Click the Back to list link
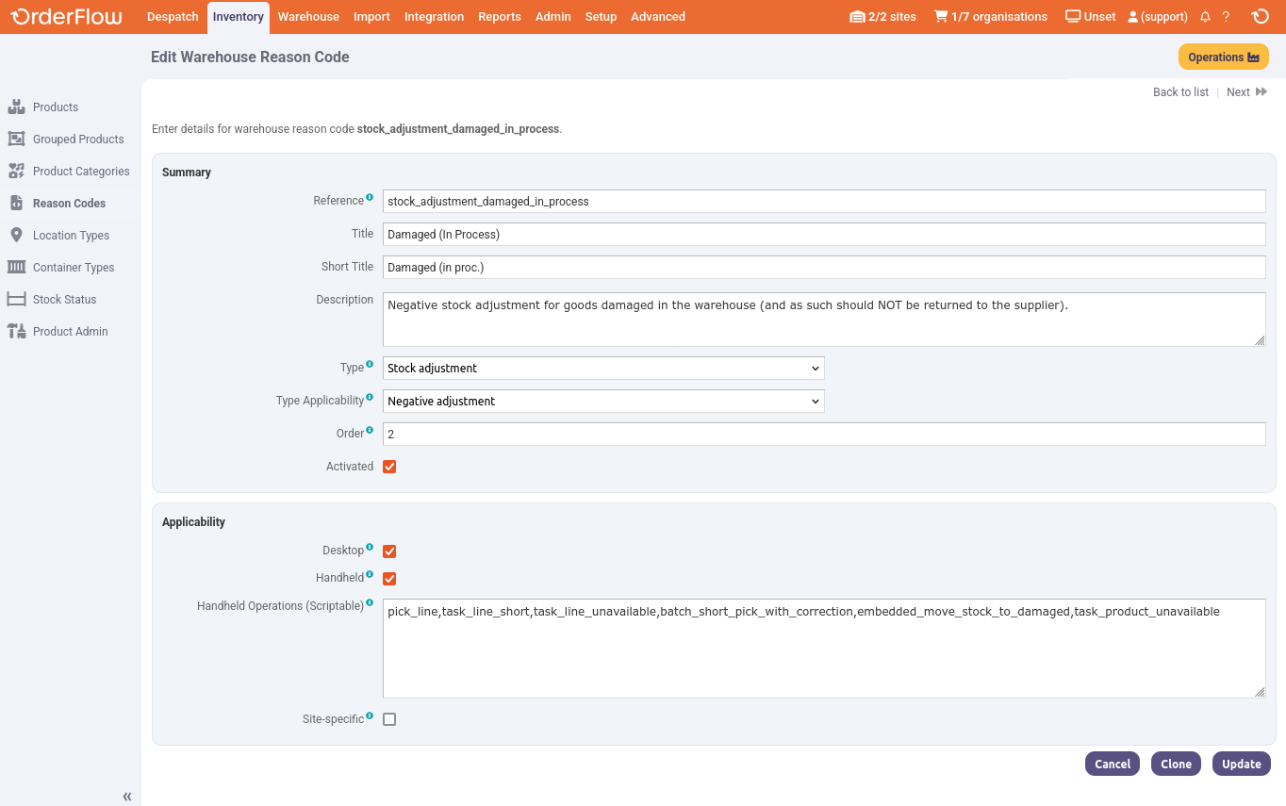Image resolution: width=1286 pixels, height=806 pixels. coord(1180,92)
